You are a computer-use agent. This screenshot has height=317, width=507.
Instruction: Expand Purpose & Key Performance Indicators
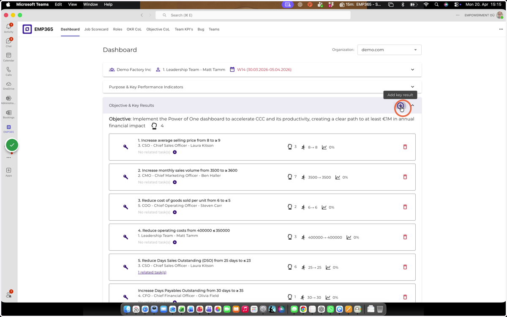pyautogui.click(x=412, y=87)
